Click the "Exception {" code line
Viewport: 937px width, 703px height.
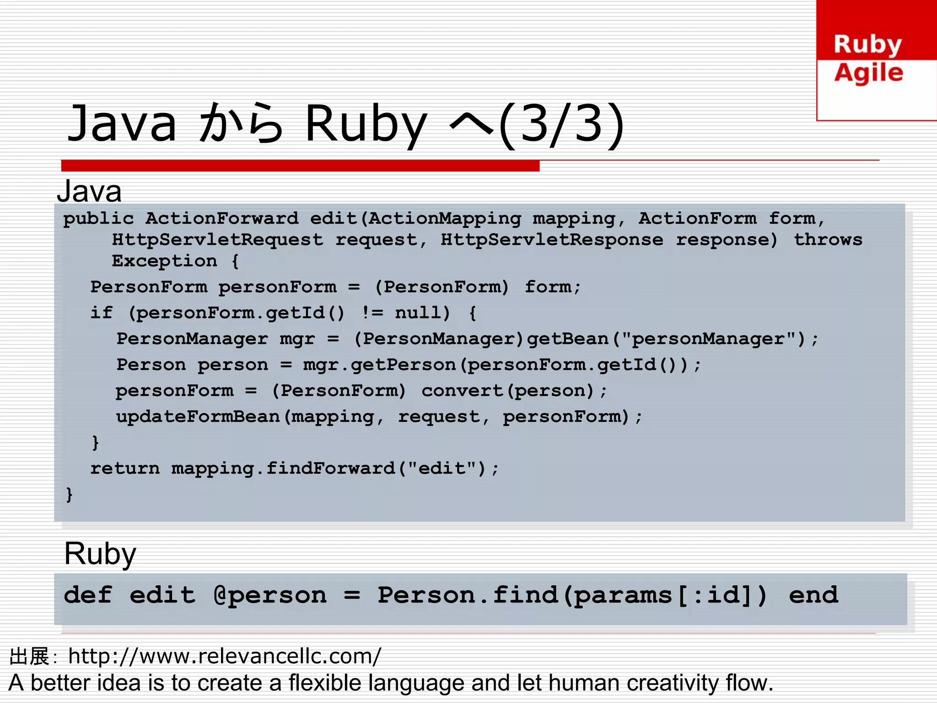pos(176,261)
